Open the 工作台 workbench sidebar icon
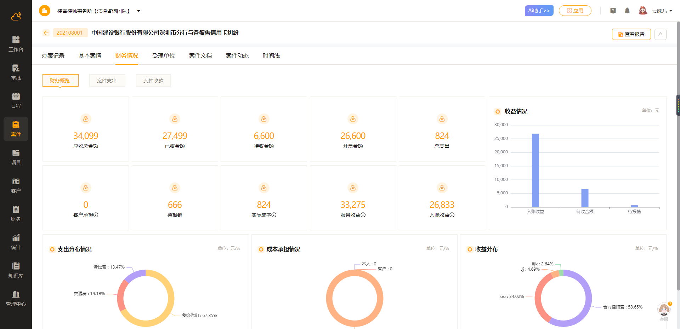This screenshot has height=329, width=680. coord(16,43)
